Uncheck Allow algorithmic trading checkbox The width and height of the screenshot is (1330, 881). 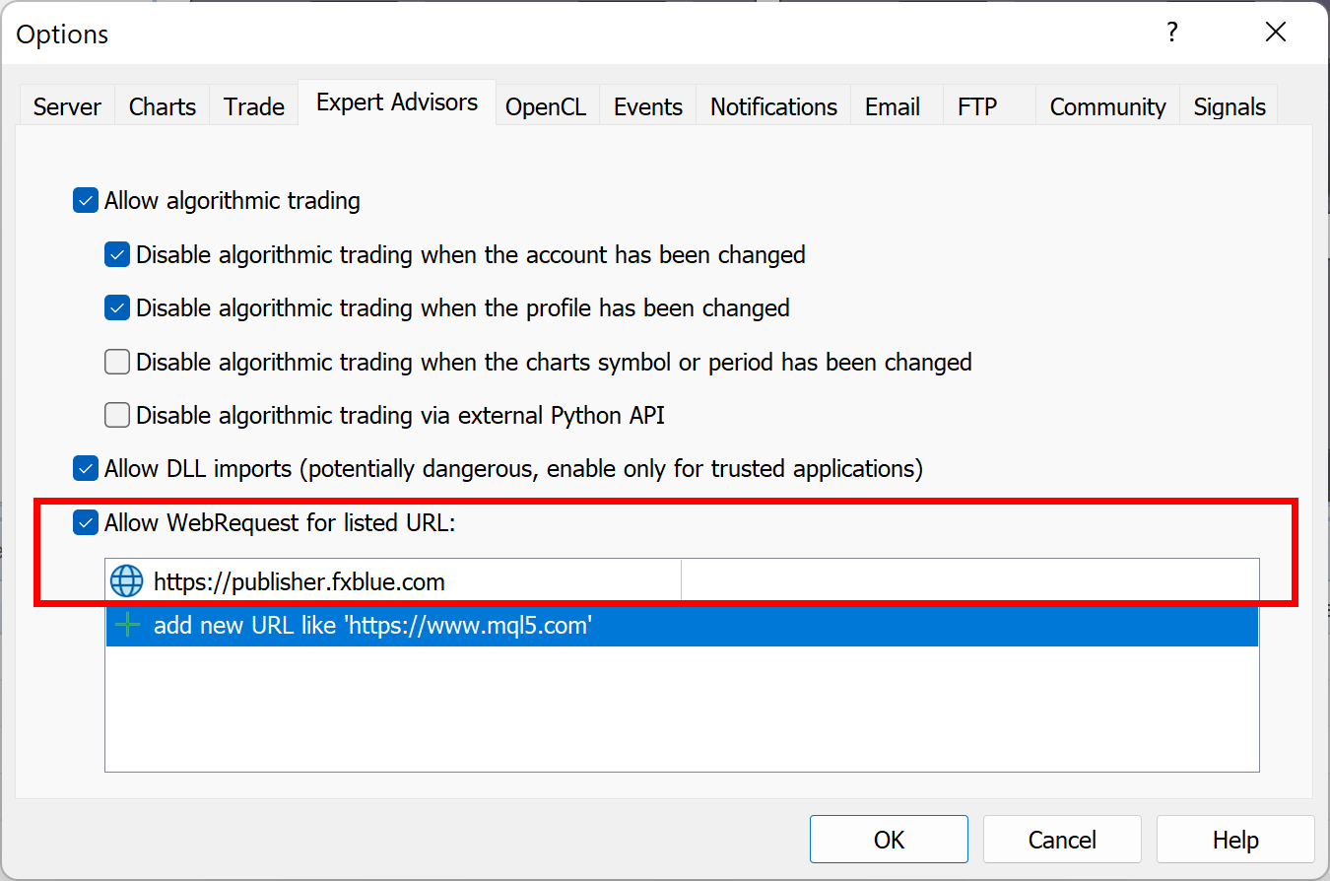click(87, 201)
